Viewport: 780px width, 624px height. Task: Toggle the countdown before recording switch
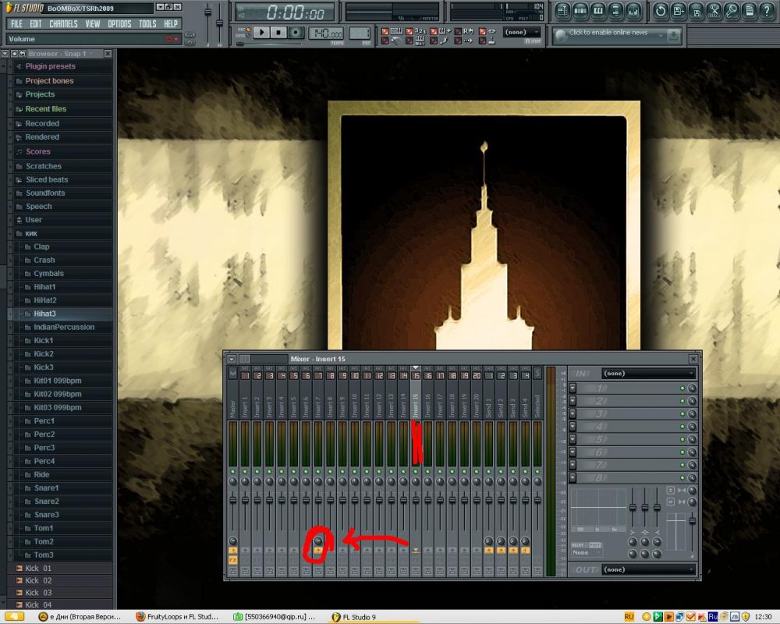click(409, 31)
